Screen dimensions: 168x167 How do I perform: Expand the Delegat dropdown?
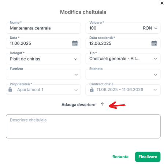(44, 59)
